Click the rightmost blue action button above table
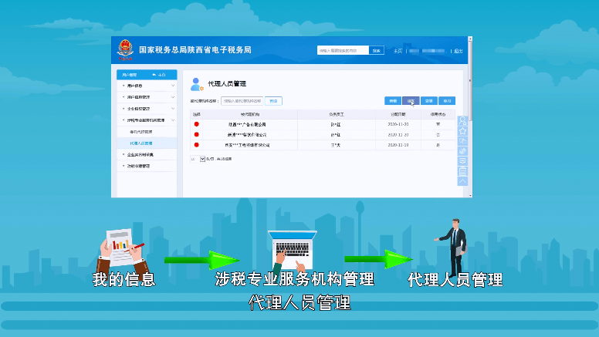This screenshot has height=337, width=599. (x=447, y=101)
